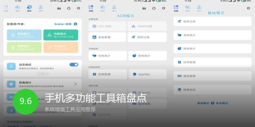Screen dimensions: 255x127
Task: Open 用户 tab on 基础模式 screen
Action: [200, 9]
